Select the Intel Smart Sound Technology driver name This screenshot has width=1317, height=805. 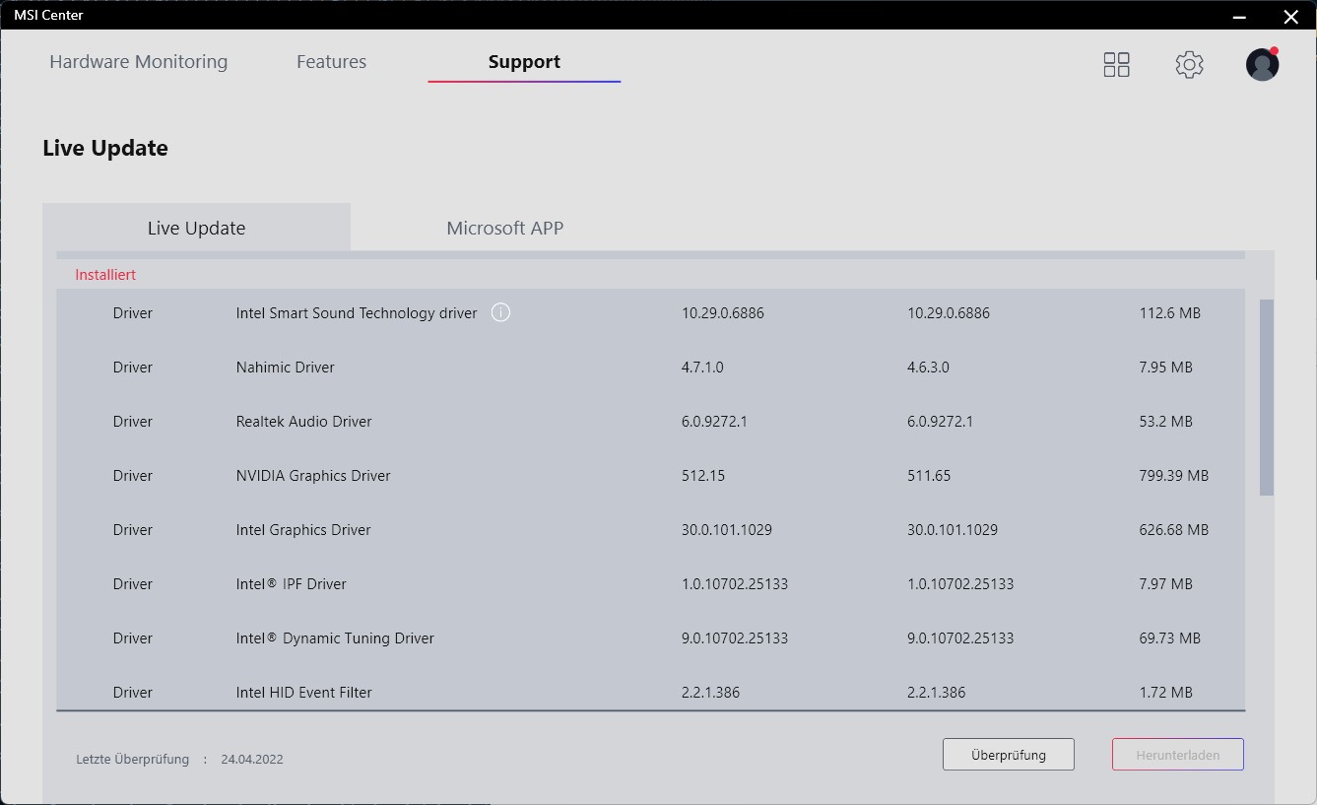[x=357, y=313]
